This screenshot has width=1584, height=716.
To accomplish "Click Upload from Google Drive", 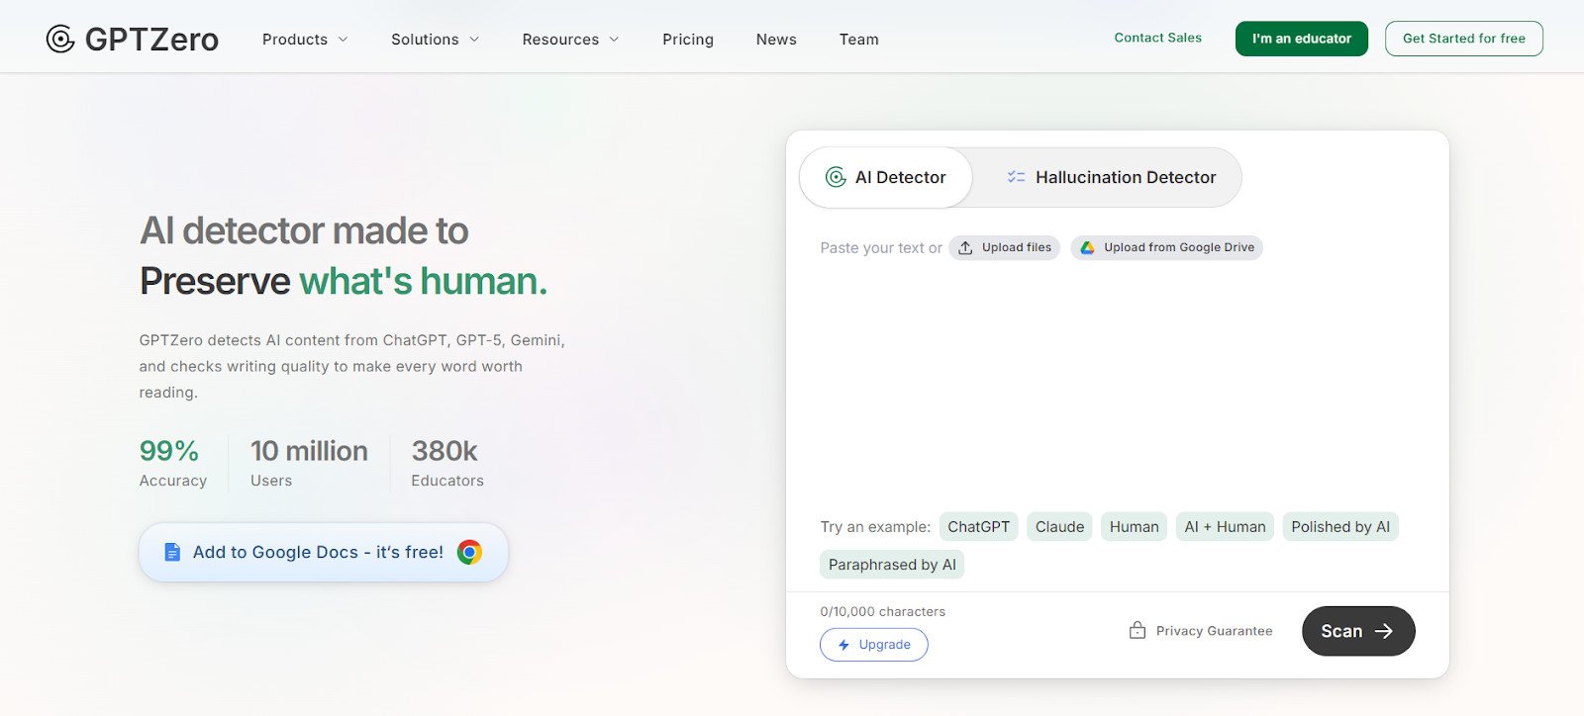I will (x=1167, y=247).
